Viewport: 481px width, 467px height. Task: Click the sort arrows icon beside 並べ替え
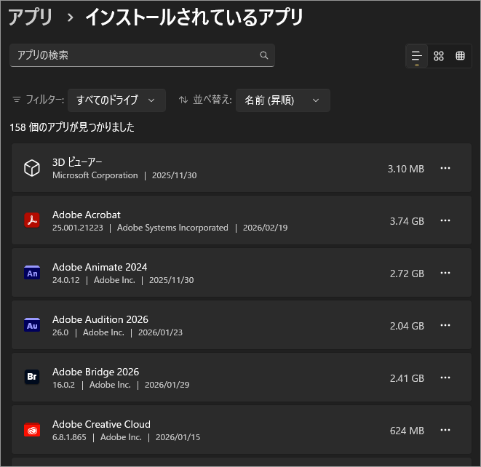183,100
